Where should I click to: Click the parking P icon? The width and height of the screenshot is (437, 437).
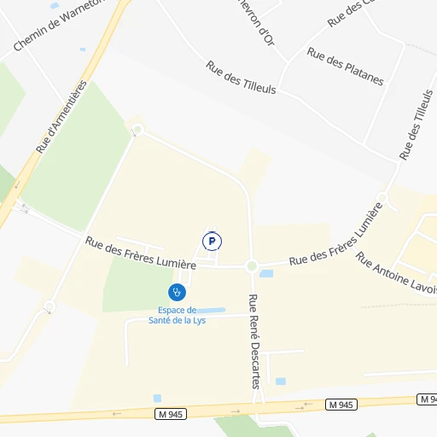click(212, 242)
